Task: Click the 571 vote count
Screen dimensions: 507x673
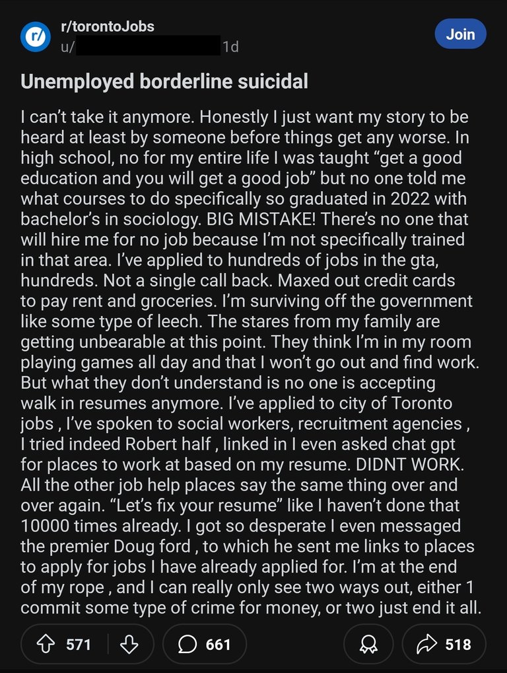Action: click(x=79, y=645)
